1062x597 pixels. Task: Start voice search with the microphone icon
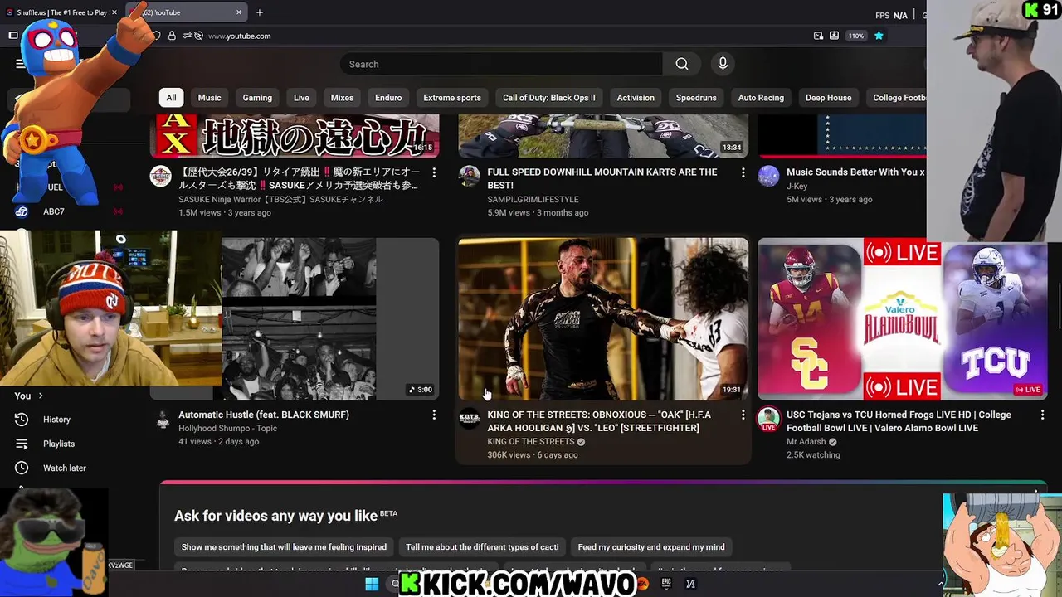723,64
